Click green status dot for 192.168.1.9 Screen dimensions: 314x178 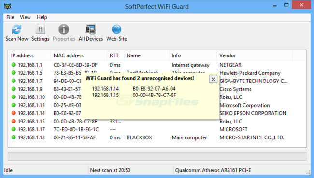pyautogui.click(x=14, y=89)
